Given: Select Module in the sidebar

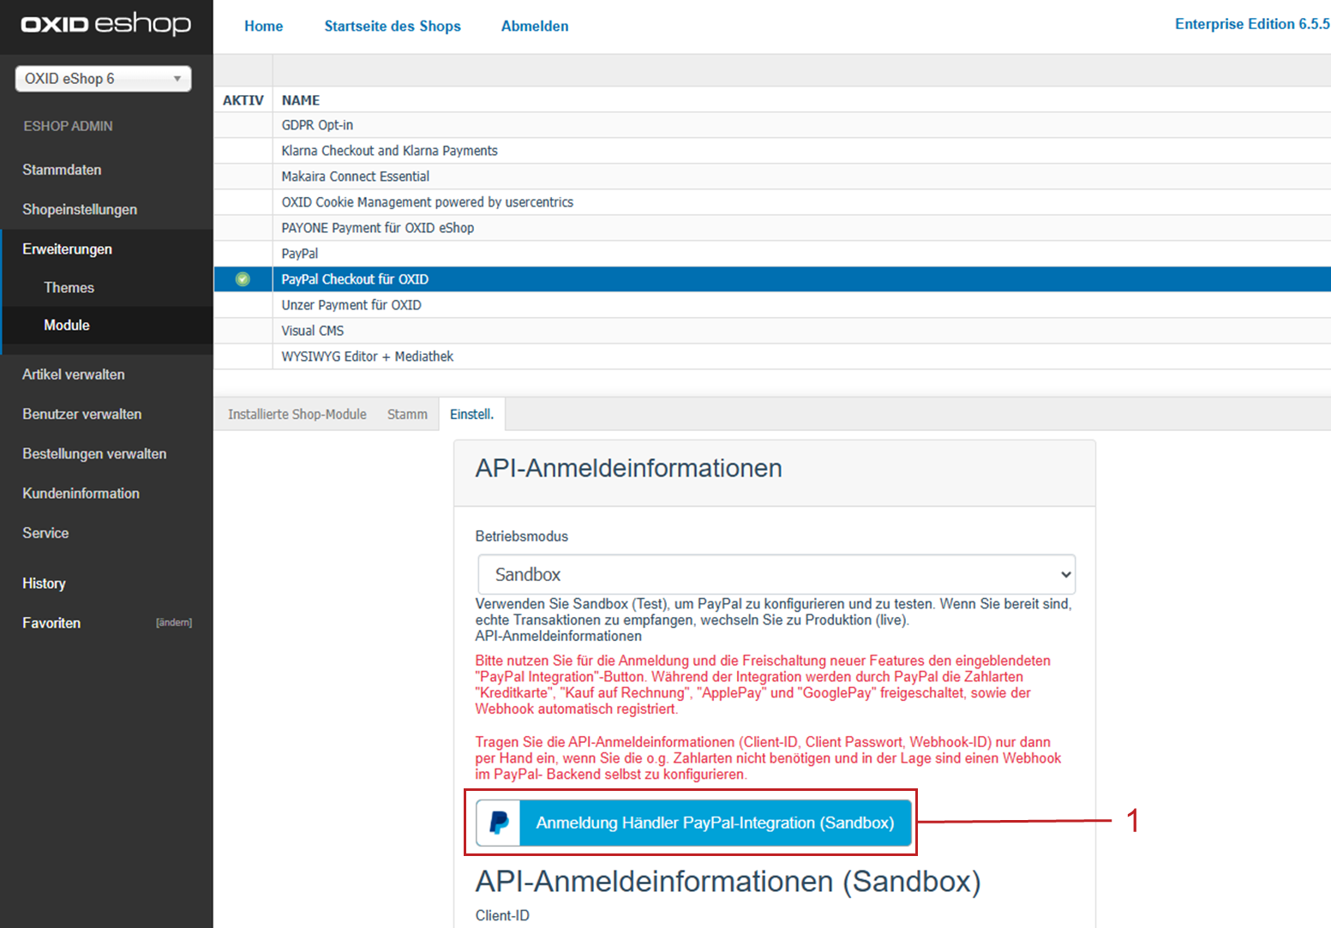Looking at the screenshot, I should 67,326.
